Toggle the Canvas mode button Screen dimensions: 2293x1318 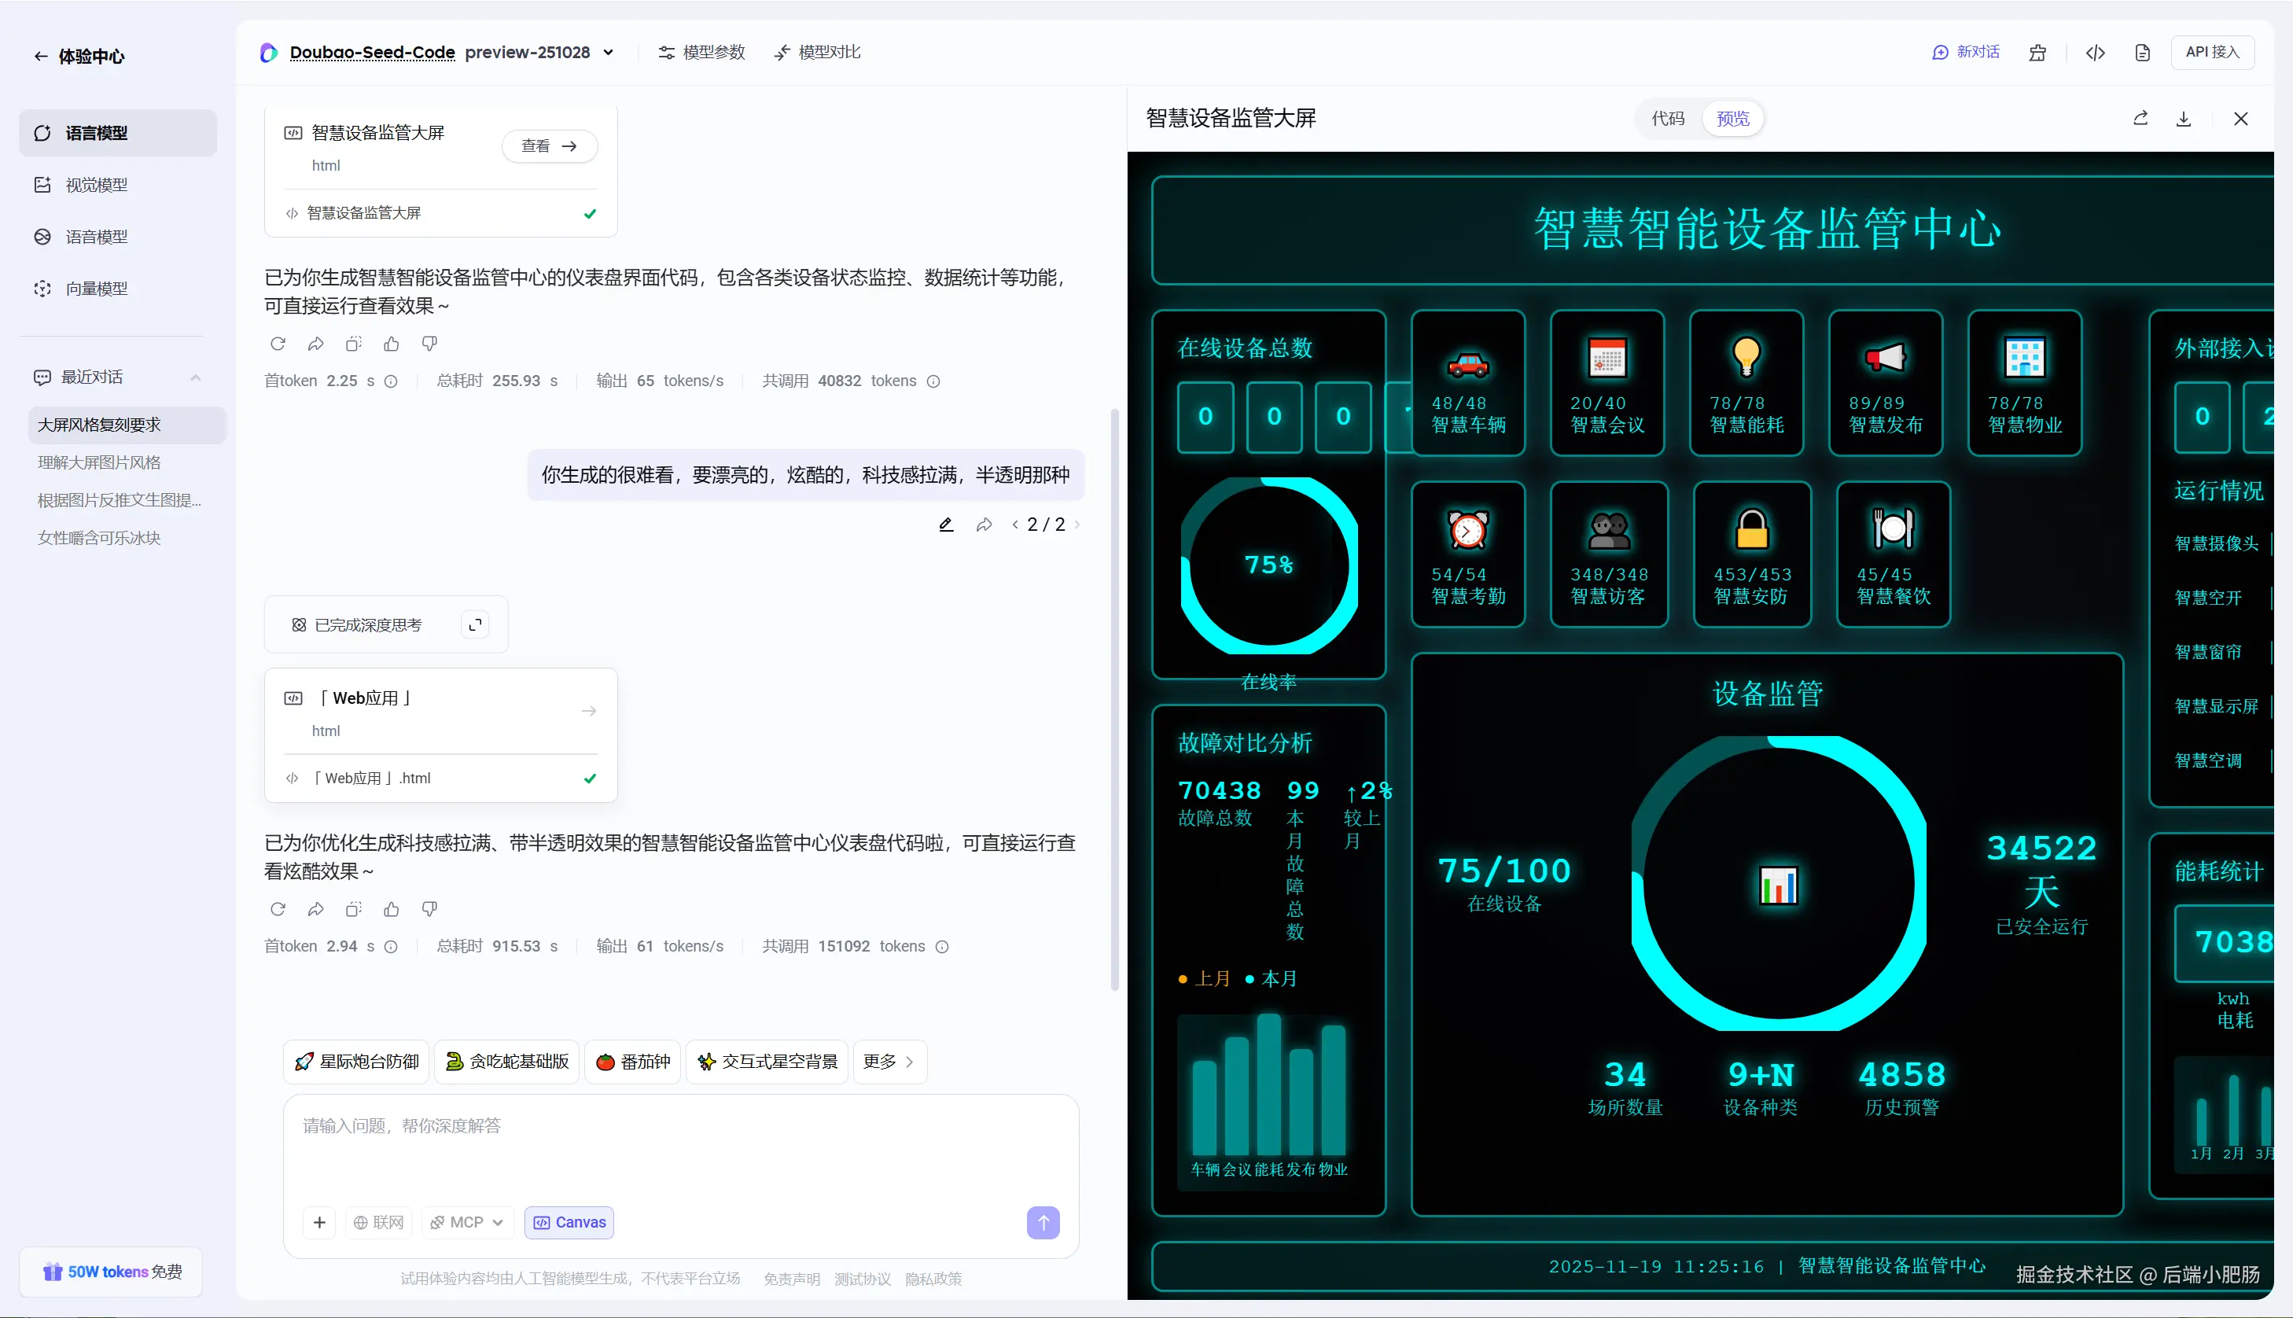point(569,1223)
